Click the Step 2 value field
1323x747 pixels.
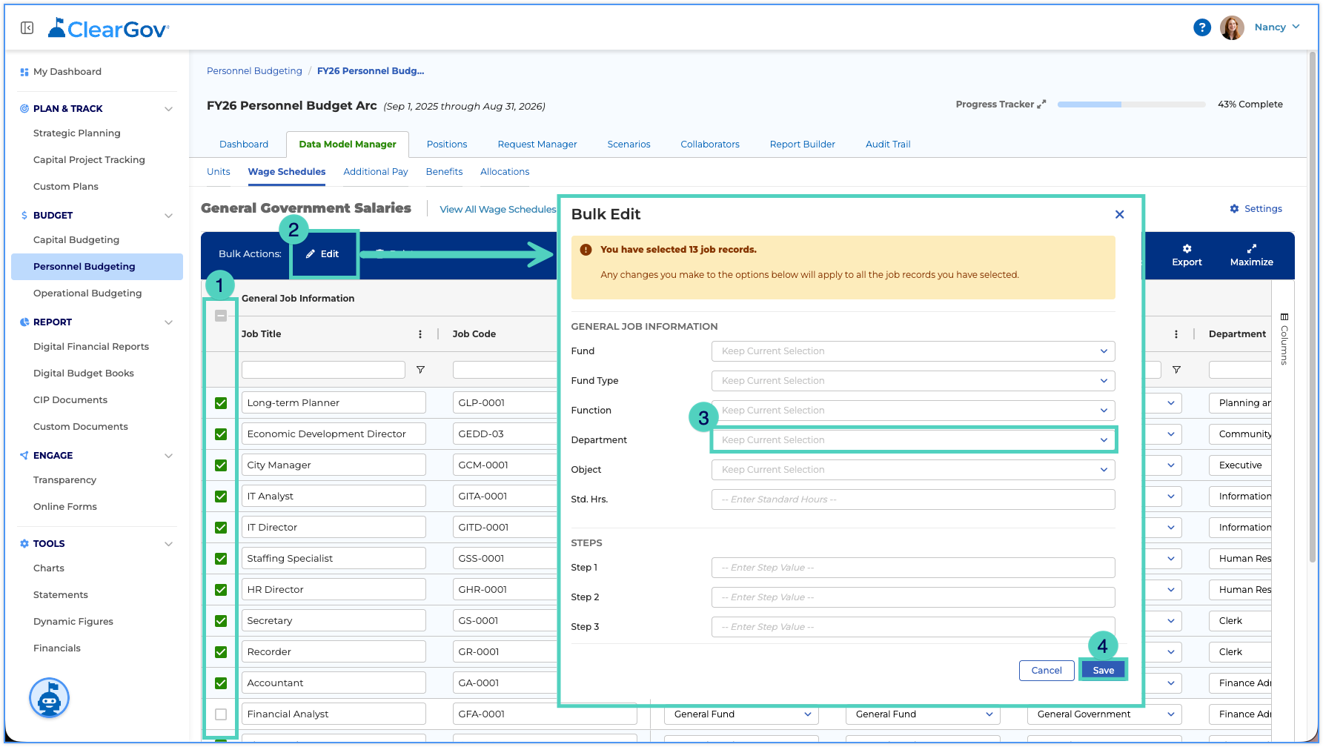[x=913, y=597]
